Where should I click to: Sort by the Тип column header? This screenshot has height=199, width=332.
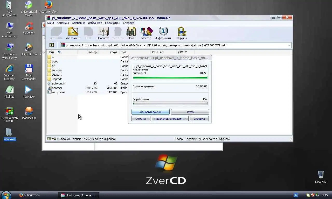click(x=135, y=52)
